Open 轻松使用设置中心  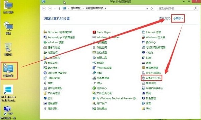[55, 73]
